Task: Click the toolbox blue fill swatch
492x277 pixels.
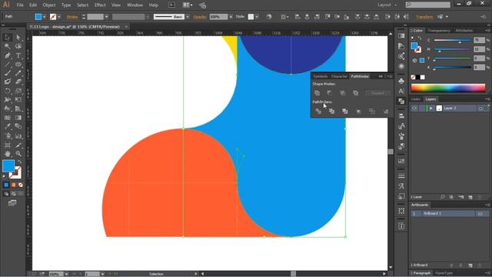Action: click(x=8, y=166)
